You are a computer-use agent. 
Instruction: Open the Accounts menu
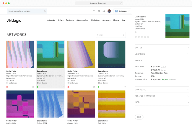point(106,20)
